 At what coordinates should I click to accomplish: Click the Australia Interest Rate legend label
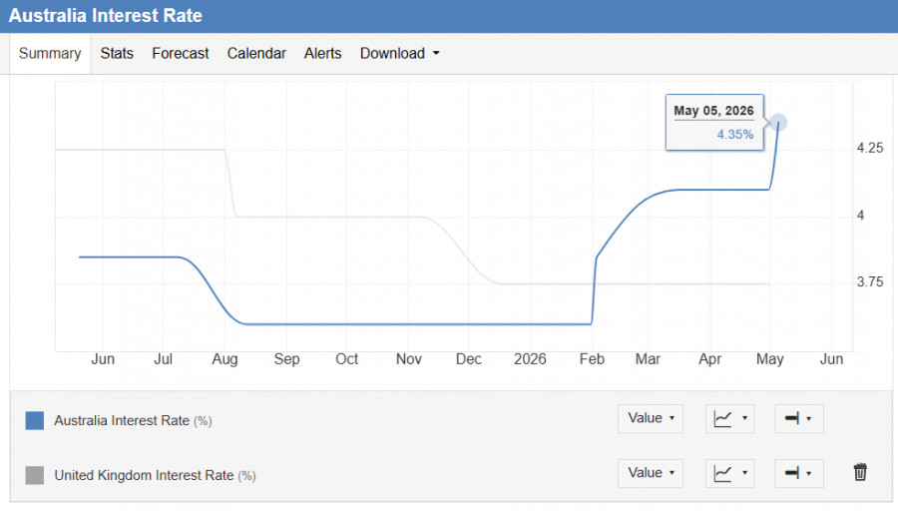[133, 420]
